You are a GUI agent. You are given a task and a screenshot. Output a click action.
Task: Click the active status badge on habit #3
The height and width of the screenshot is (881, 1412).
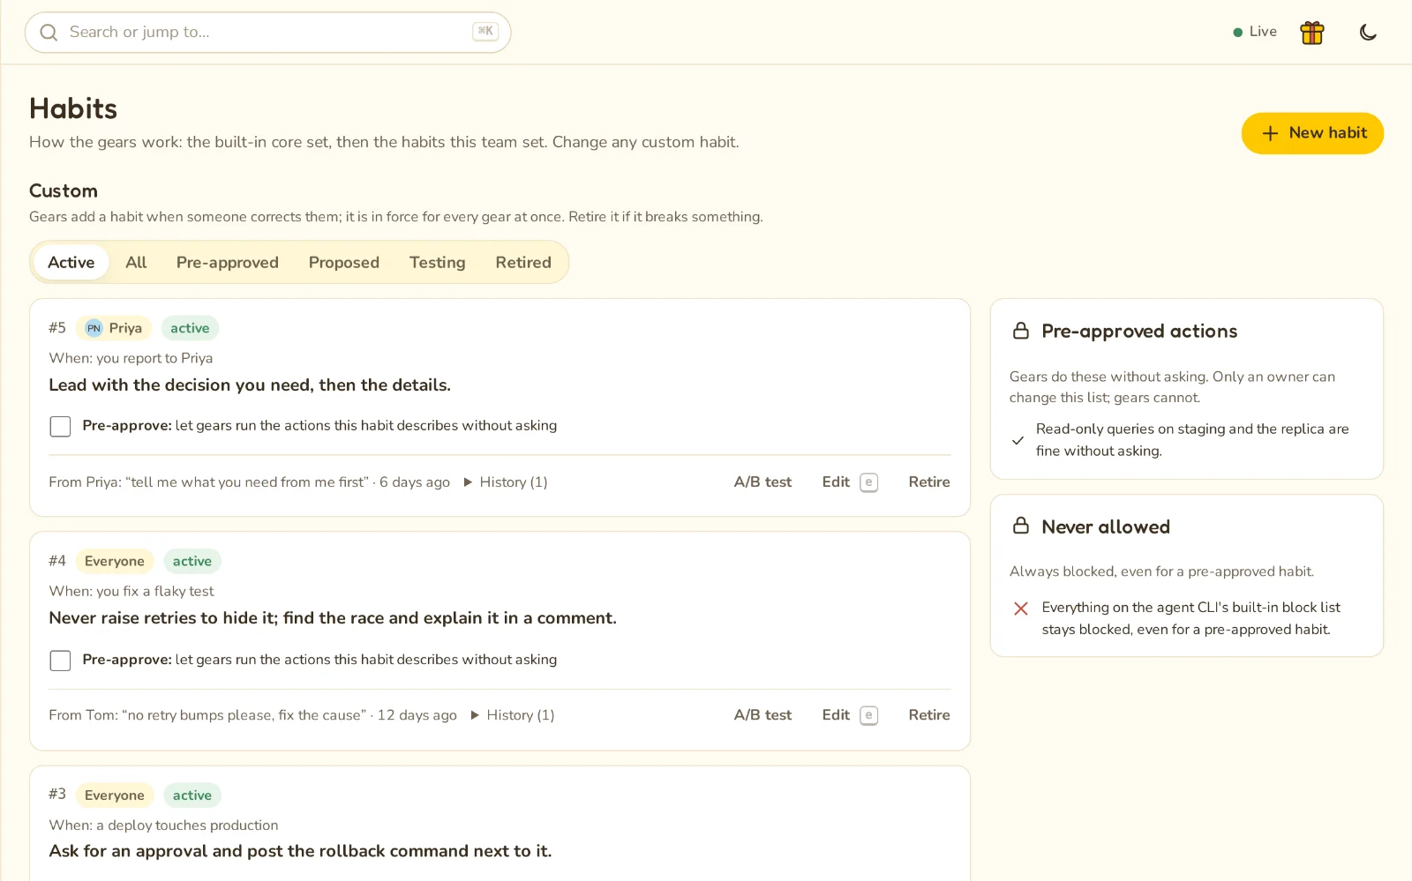(192, 795)
